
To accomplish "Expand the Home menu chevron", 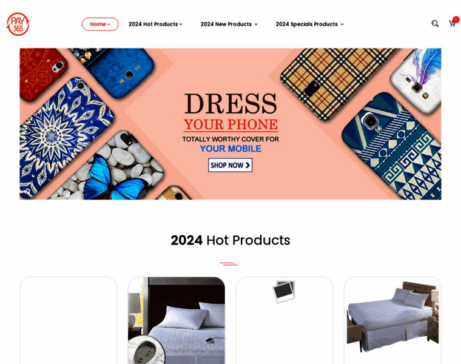I will (109, 24).
